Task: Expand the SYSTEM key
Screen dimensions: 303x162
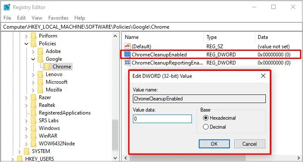Action: [19, 152]
